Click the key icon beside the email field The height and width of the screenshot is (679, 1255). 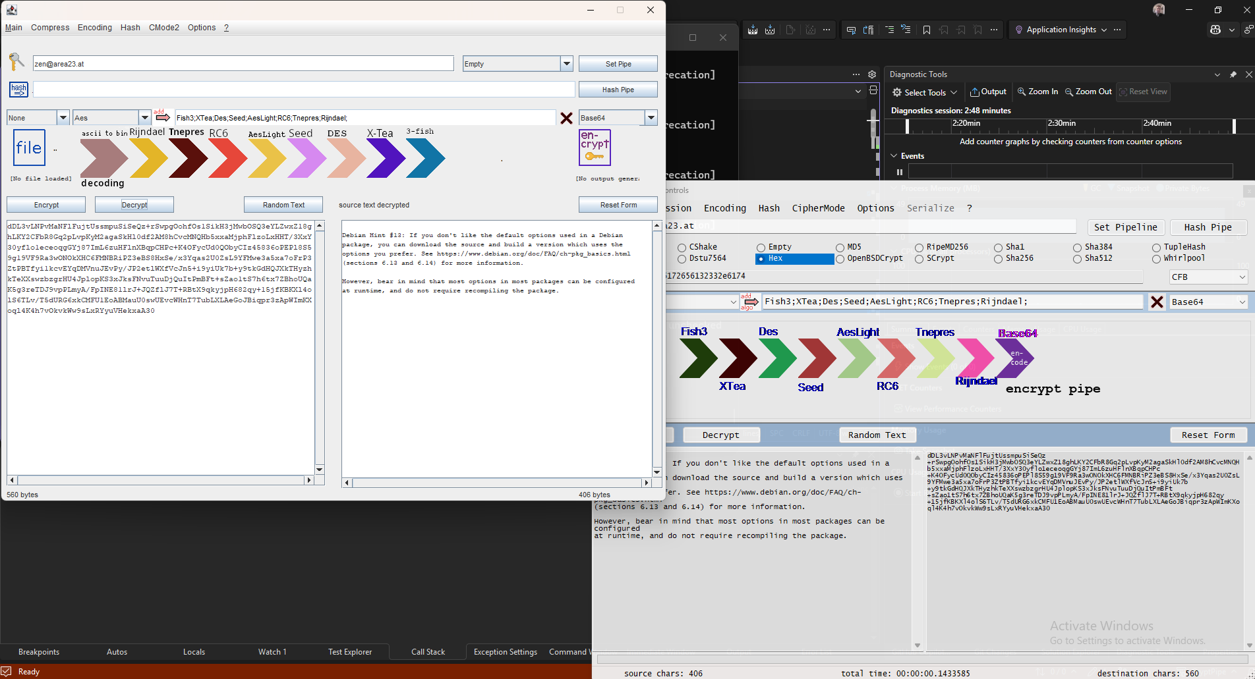pos(16,63)
